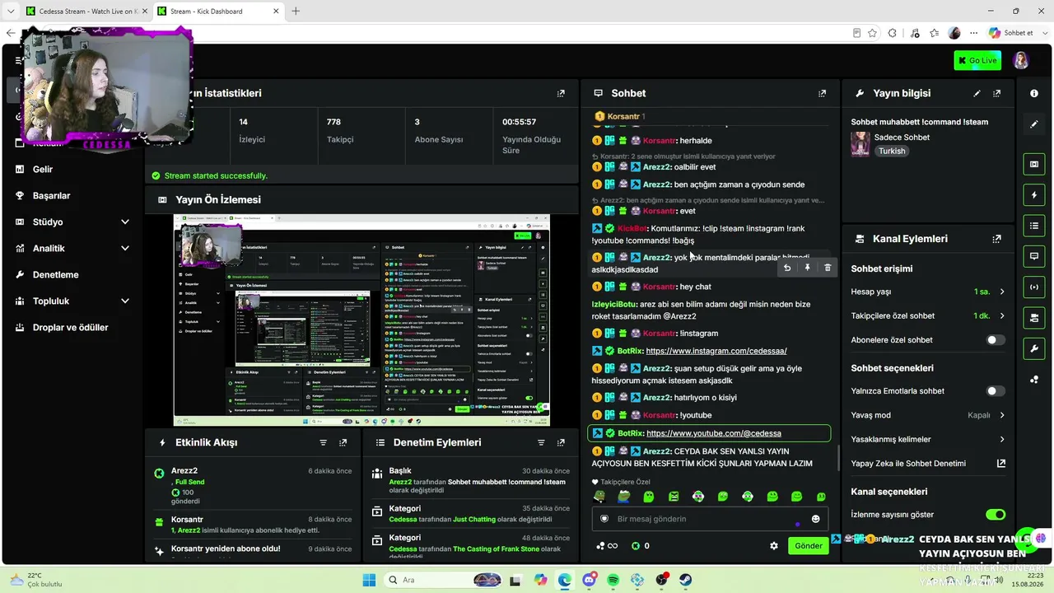Image resolution: width=1054 pixels, height=593 pixels.
Task: Select the Stream - Kick Dashboard tab
Action: (x=217, y=12)
